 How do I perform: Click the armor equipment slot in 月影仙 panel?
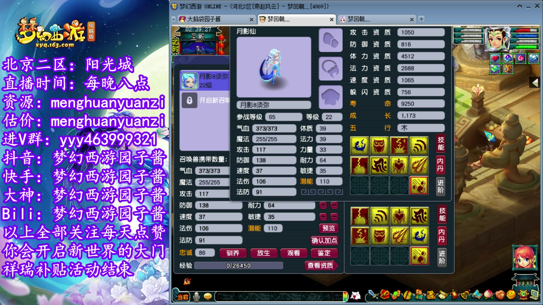[x=330, y=97]
